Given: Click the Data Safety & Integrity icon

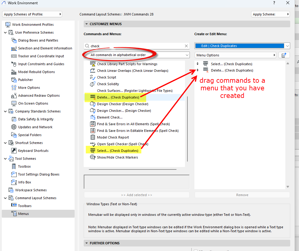Looking at the screenshot, I should [x=14, y=119].
